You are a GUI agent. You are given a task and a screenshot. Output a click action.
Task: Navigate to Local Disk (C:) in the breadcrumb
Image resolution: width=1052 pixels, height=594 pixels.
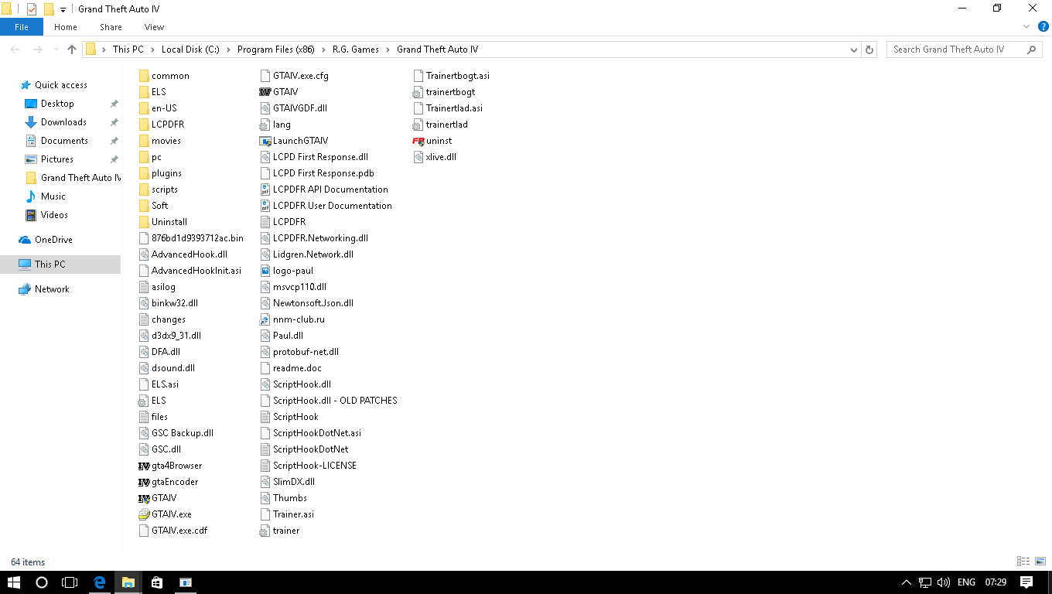190,49
